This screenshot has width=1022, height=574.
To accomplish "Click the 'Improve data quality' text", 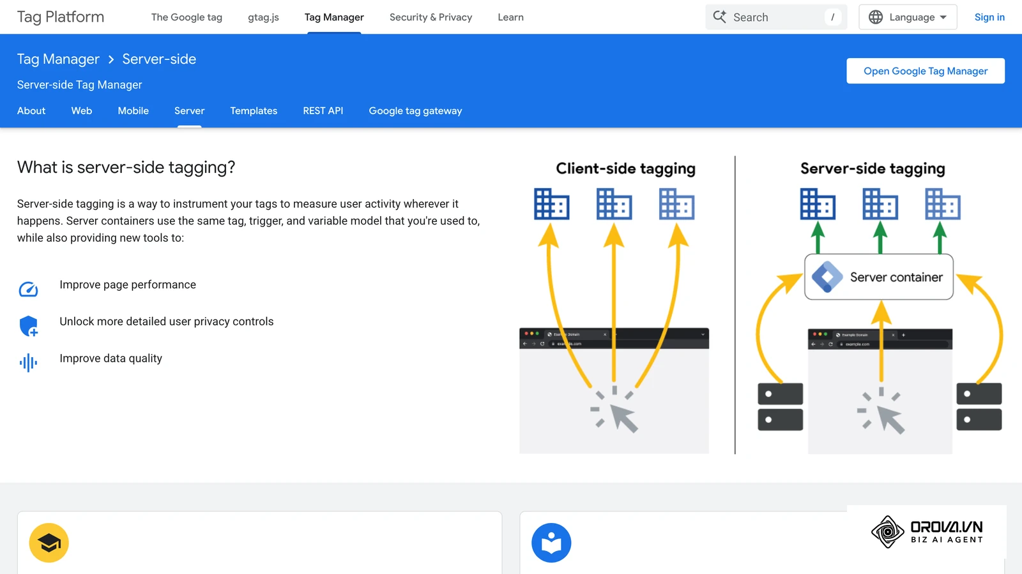I will tap(111, 358).
